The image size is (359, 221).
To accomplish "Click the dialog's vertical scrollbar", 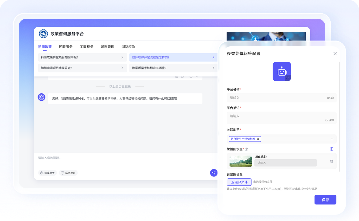I will tap(339, 116).
